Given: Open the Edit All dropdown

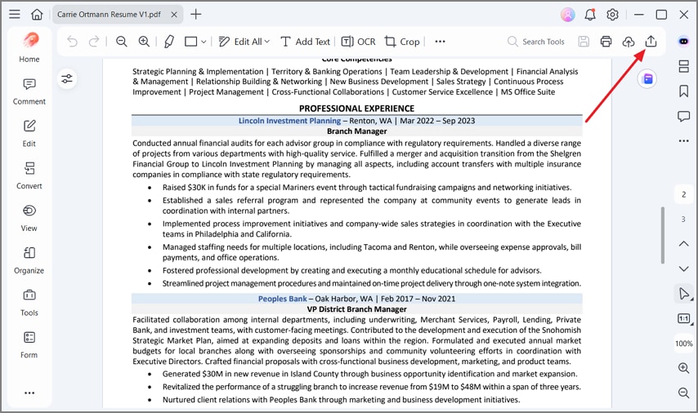Looking at the screenshot, I should point(244,42).
